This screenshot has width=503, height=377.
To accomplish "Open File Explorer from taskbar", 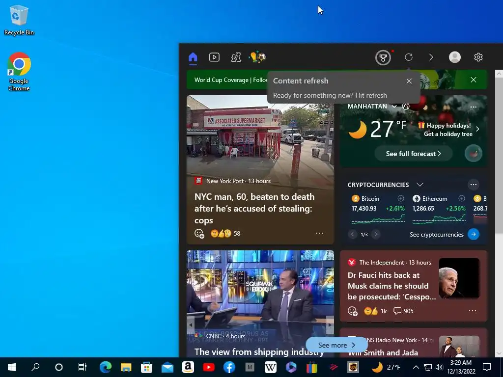I will click(126, 367).
